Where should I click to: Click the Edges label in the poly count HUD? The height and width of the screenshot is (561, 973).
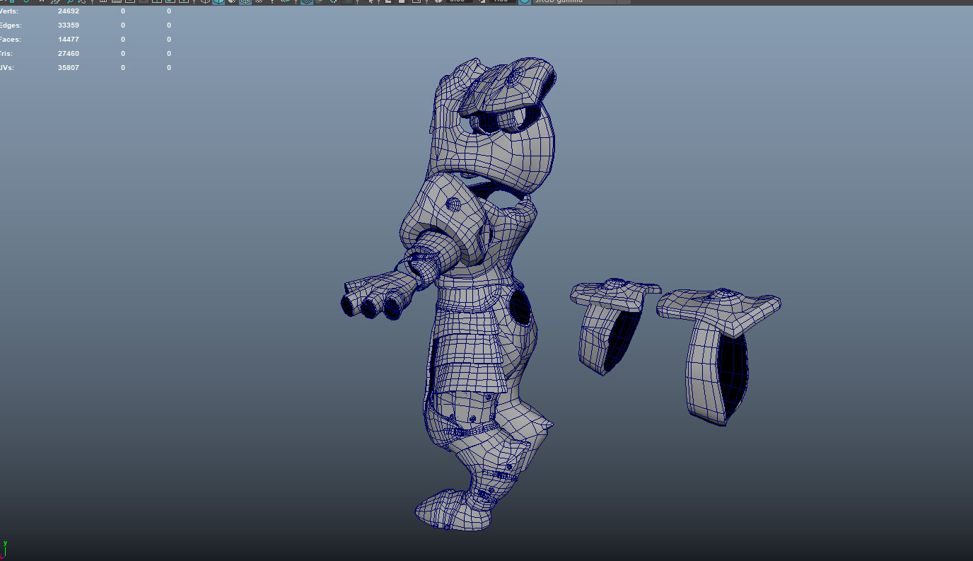tap(11, 25)
